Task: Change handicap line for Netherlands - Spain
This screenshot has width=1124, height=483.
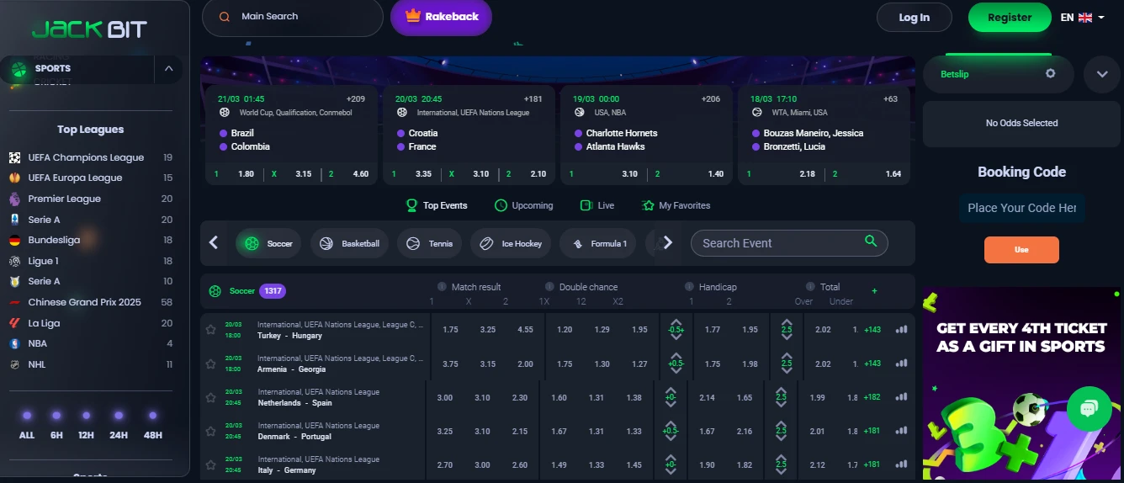Action: point(671,397)
